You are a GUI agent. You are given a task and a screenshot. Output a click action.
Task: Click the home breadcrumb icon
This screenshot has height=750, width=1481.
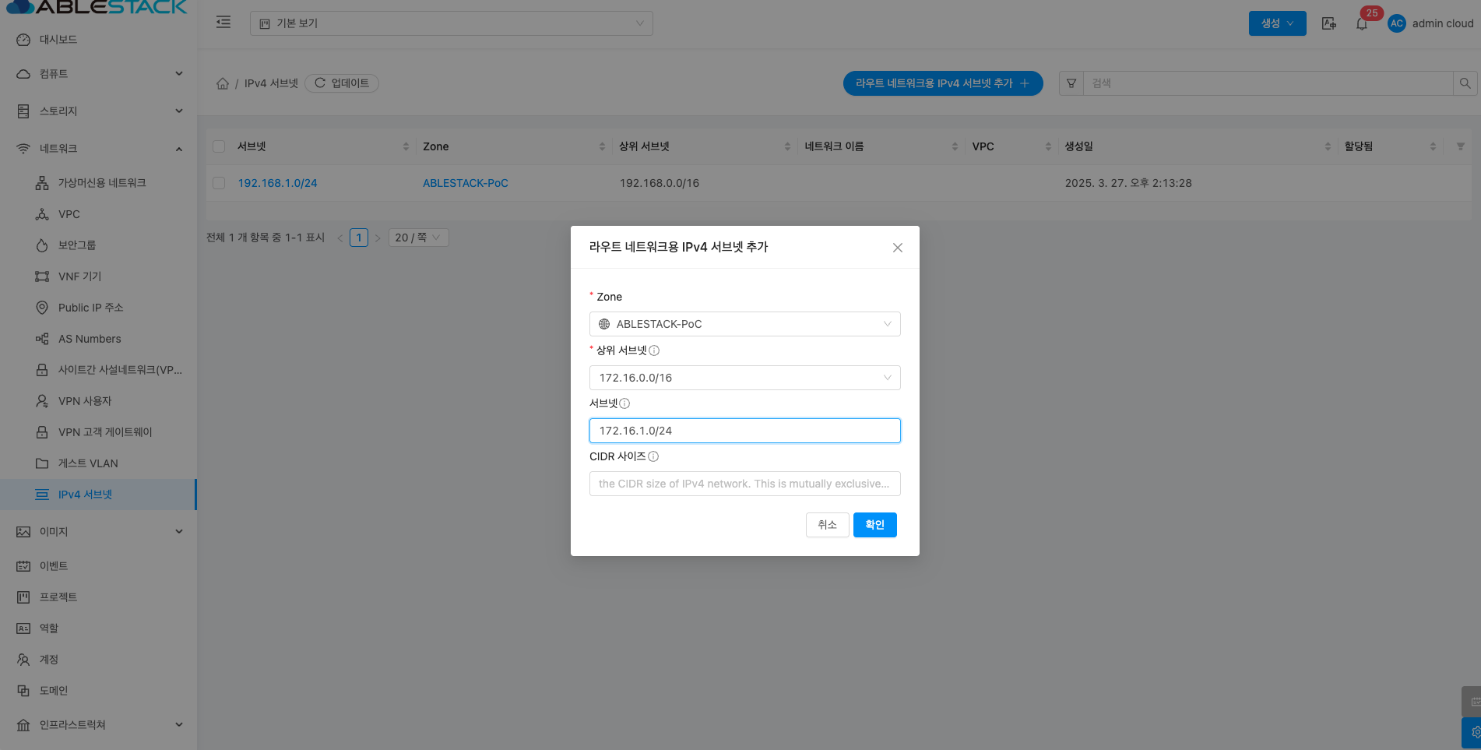(x=223, y=83)
